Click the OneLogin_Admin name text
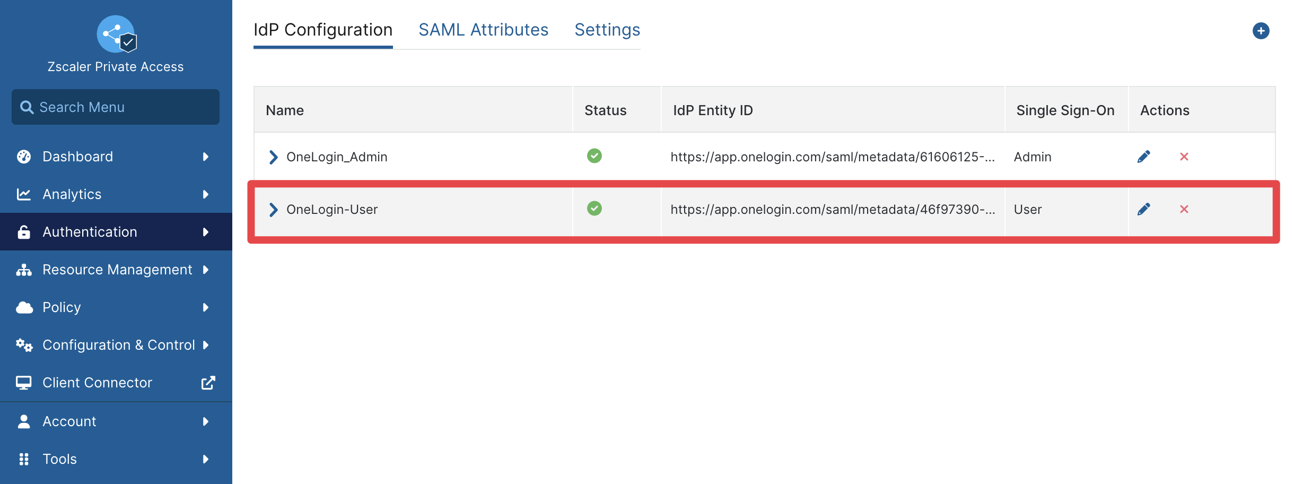The height and width of the screenshot is (484, 1294). (337, 157)
